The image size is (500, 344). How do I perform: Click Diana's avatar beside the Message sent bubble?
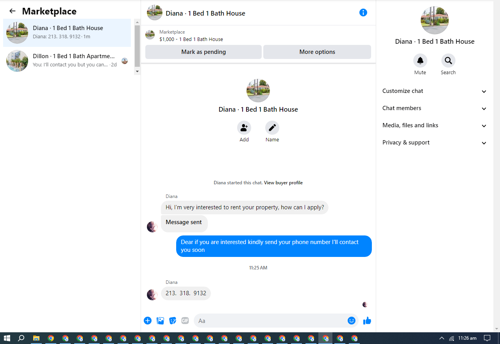tap(152, 226)
